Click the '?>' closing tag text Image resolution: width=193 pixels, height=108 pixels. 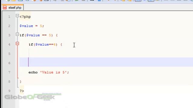tap(22, 91)
